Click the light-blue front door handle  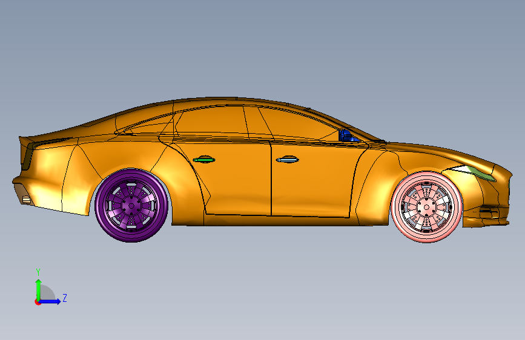click(x=287, y=160)
